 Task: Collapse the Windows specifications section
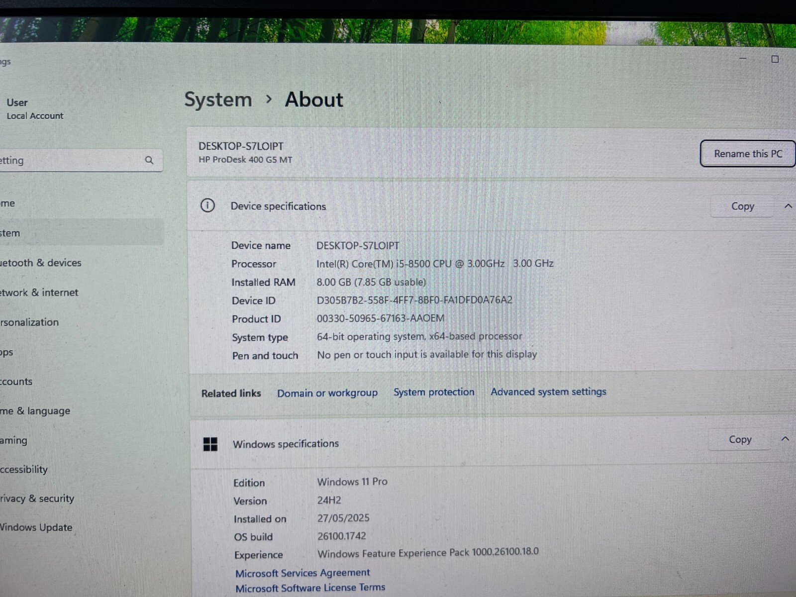(x=785, y=439)
